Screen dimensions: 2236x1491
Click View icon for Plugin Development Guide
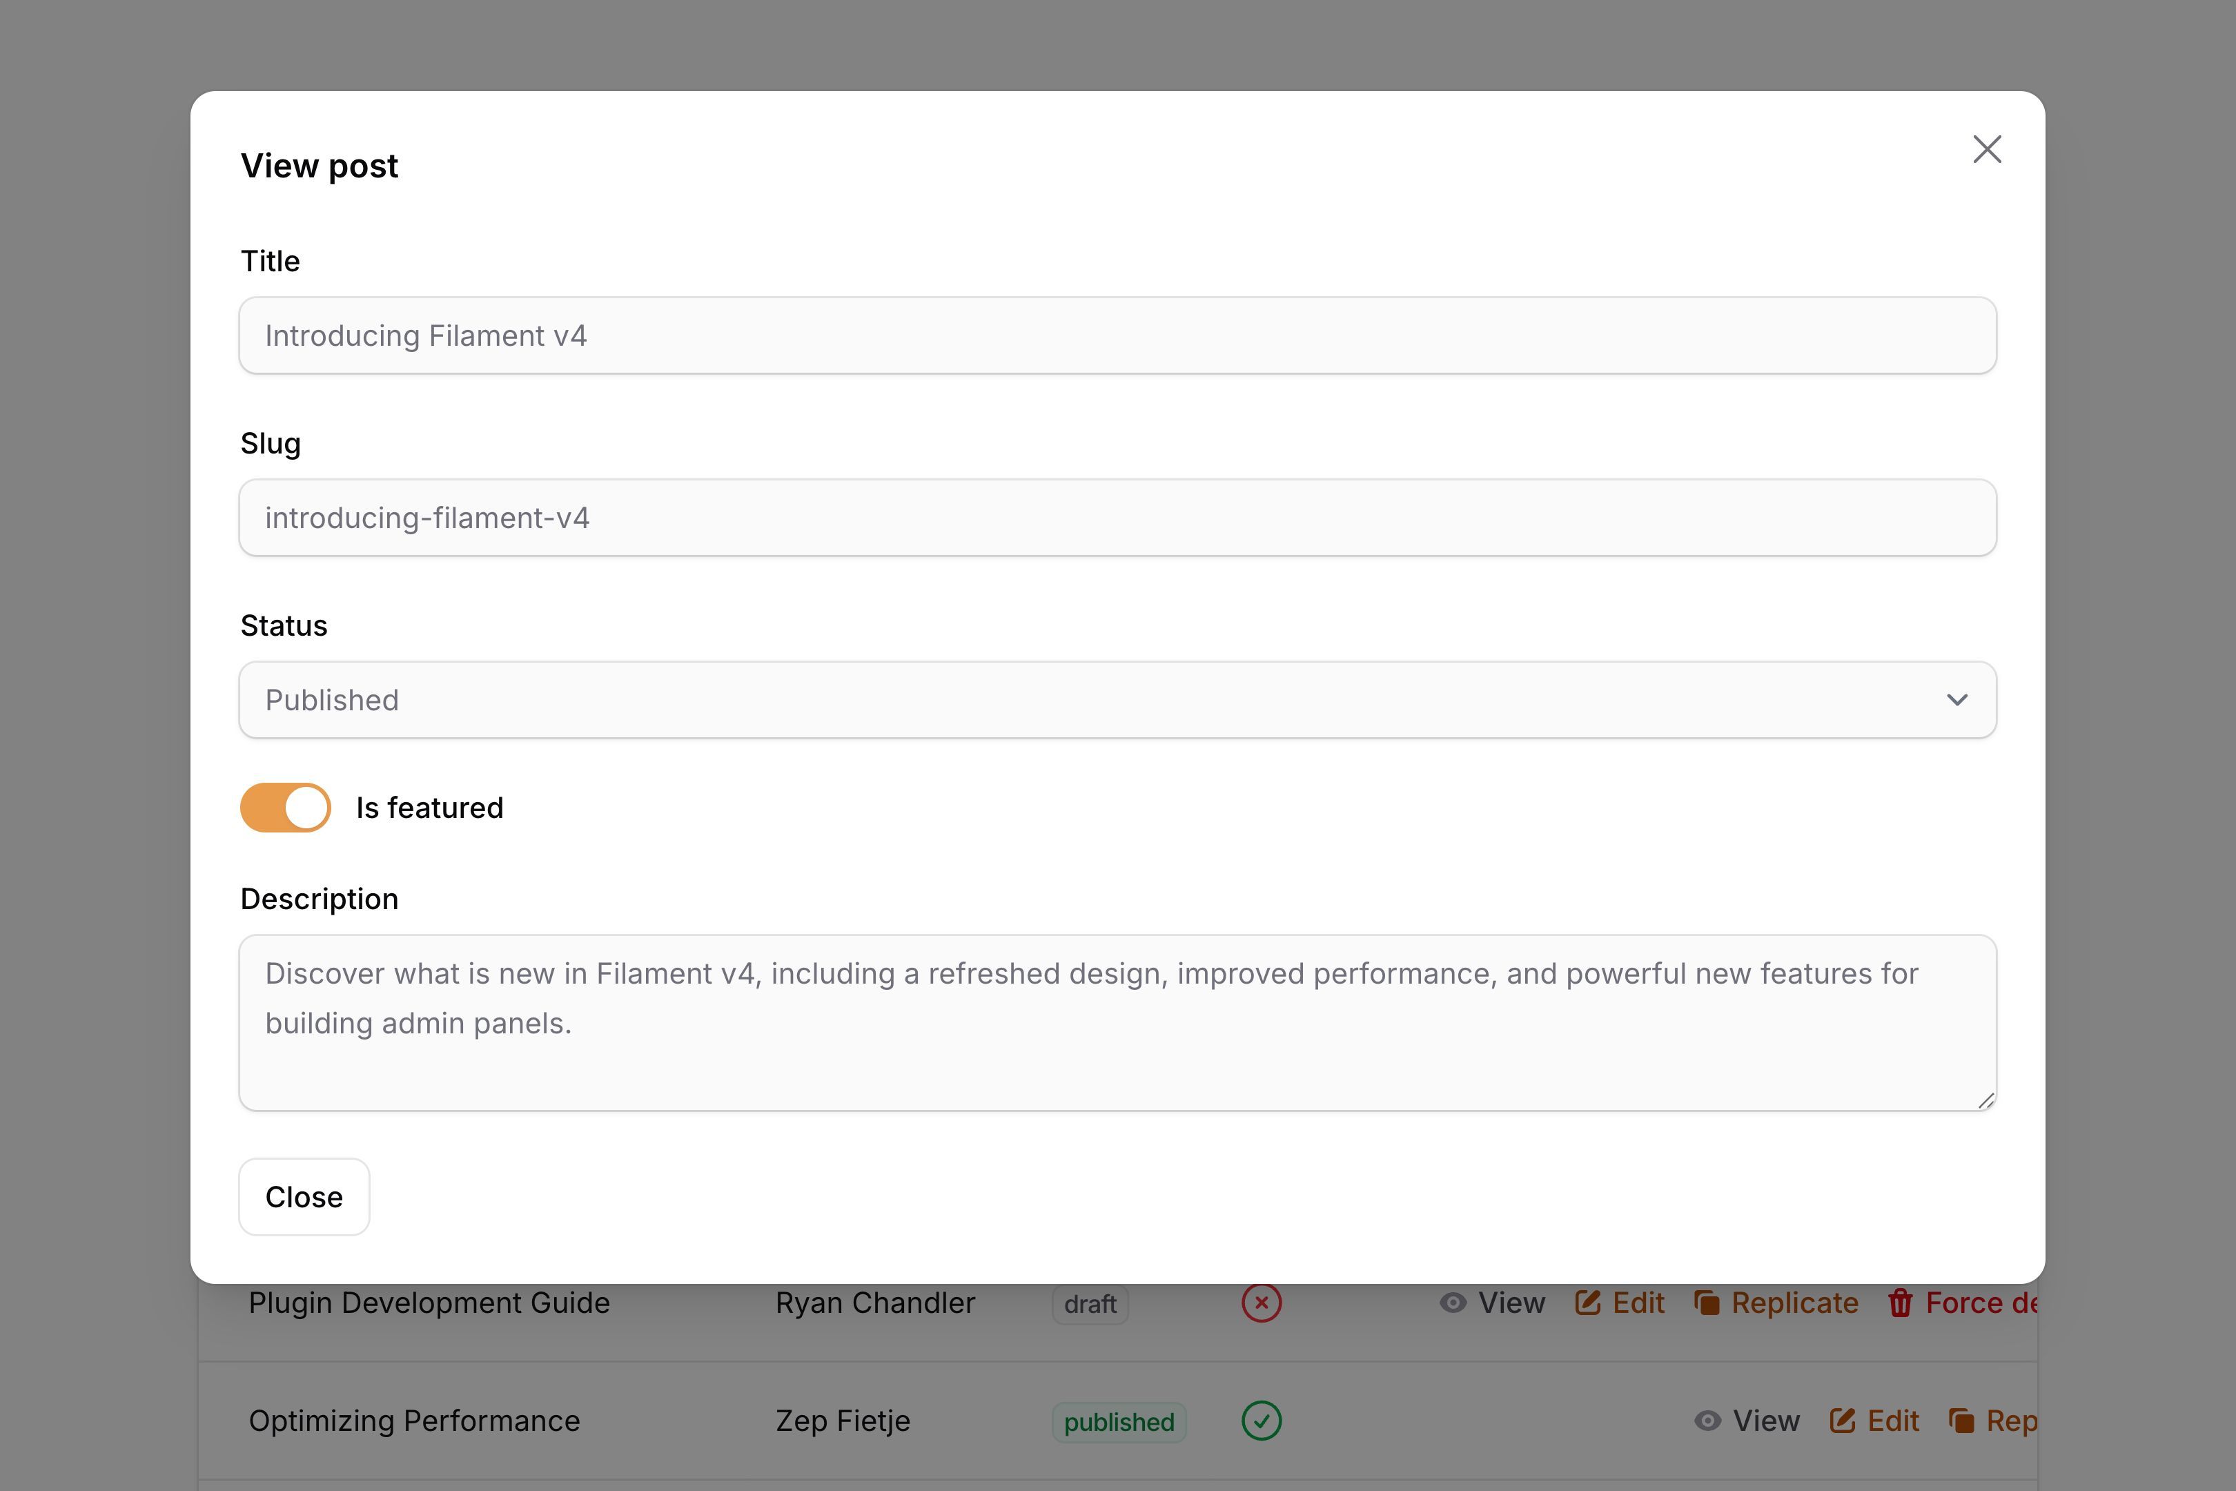pos(1453,1303)
